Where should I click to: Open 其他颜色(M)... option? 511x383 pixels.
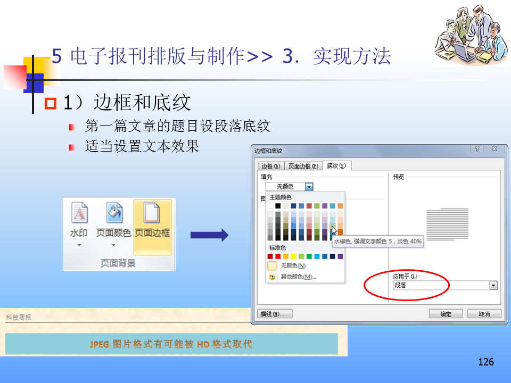tap(299, 277)
